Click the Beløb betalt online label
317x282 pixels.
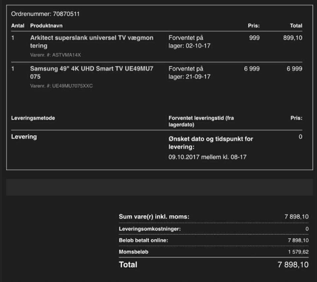pyautogui.click(x=143, y=240)
